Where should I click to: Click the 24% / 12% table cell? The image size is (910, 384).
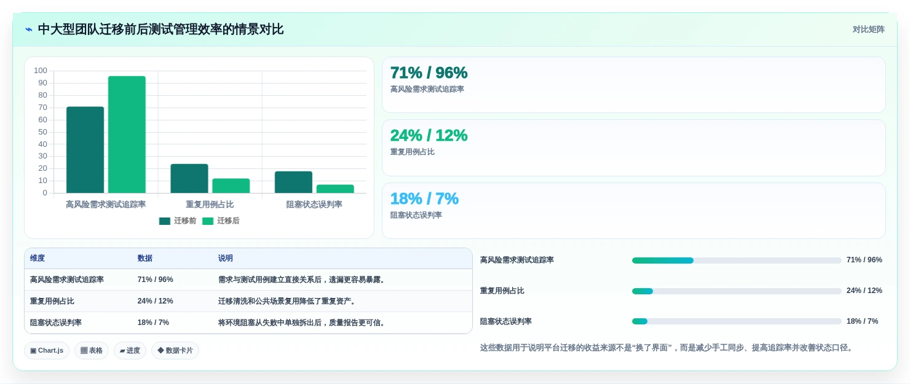[x=156, y=301]
